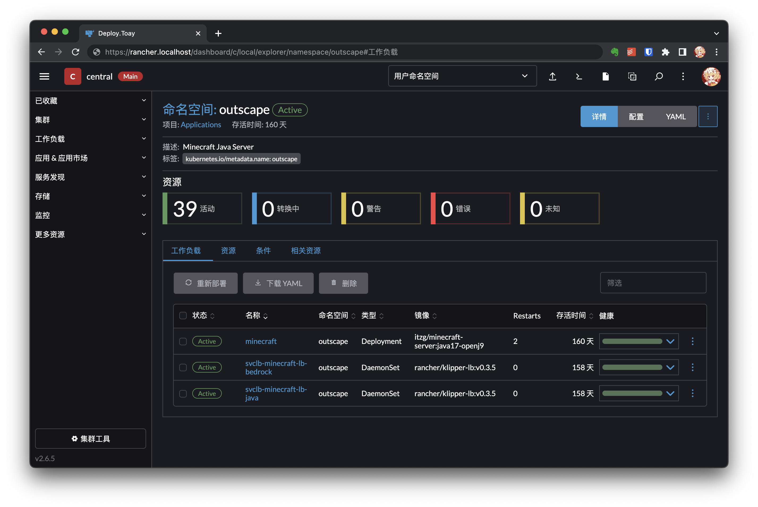Focus the 筛选 filter input field
The image size is (758, 507).
tap(653, 283)
